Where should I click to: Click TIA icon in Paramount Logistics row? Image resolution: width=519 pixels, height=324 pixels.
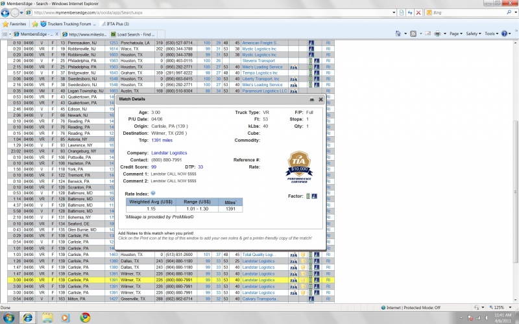click(x=293, y=91)
